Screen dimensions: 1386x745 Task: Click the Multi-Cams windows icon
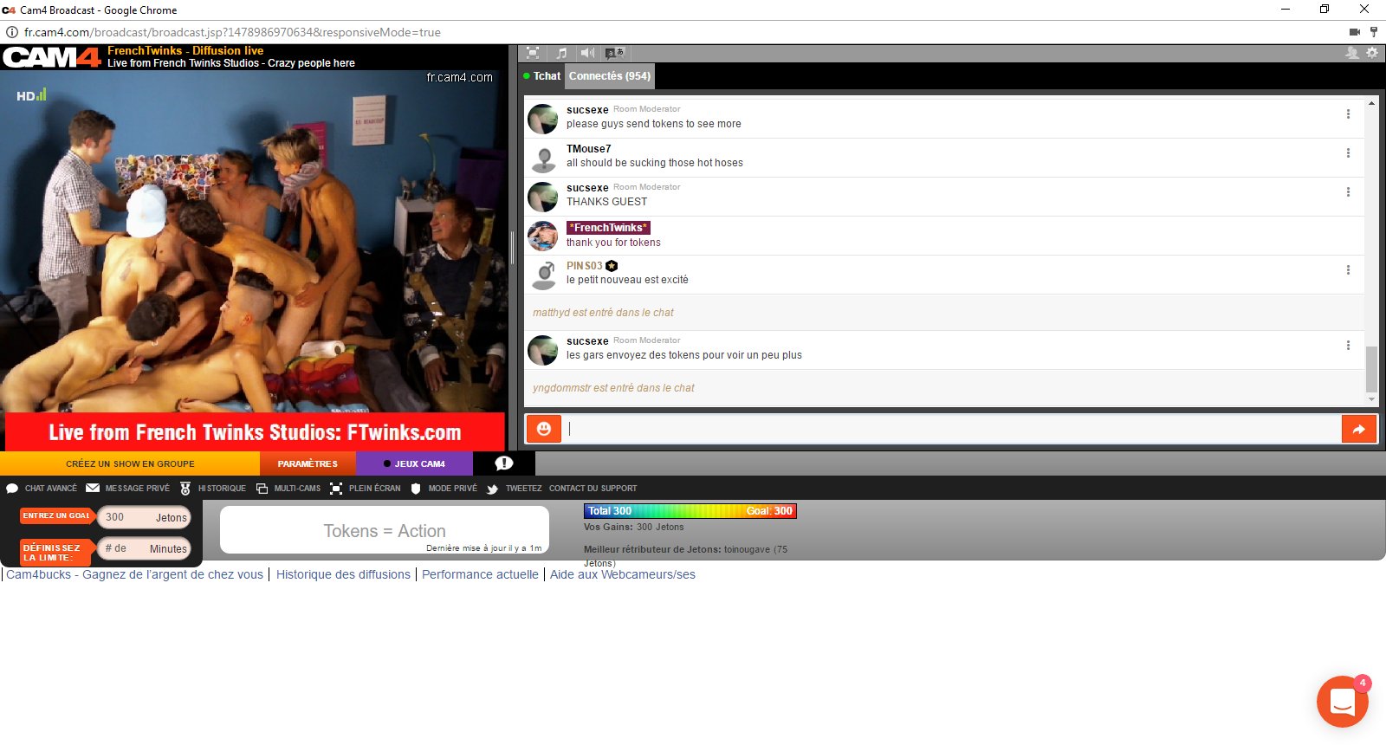262,489
